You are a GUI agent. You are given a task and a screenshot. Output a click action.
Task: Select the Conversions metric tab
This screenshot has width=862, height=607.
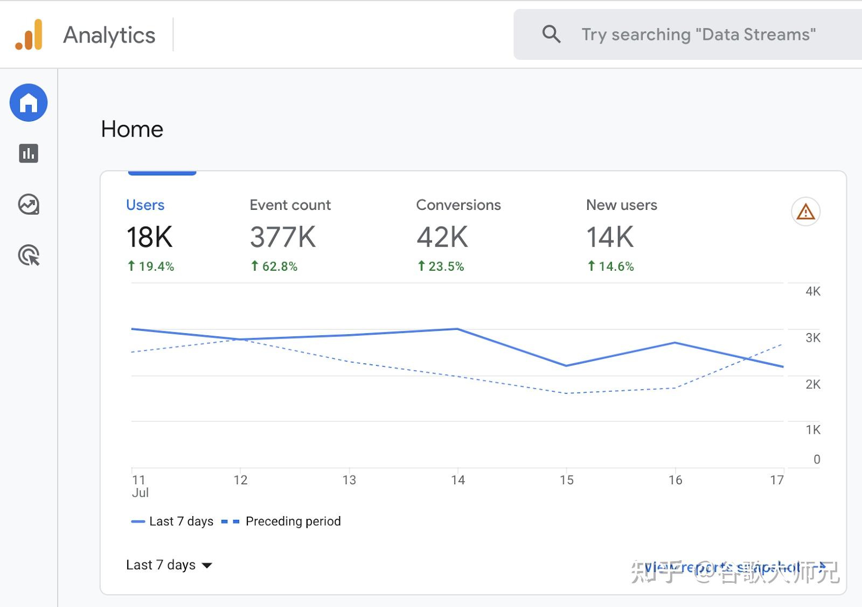point(458,235)
